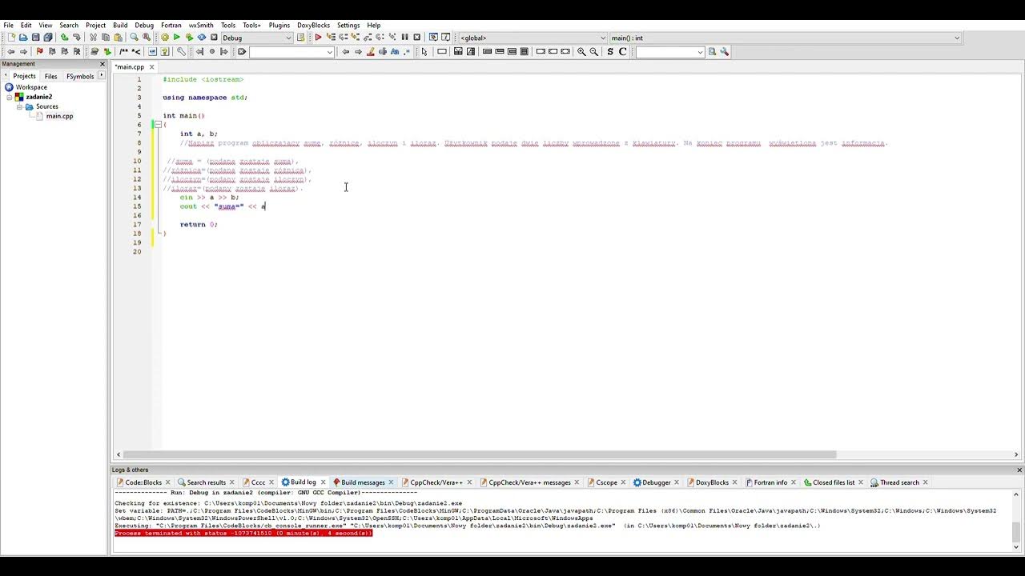Switch to the Debugger log tab
Image resolution: width=1025 pixels, height=576 pixels.
click(x=656, y=482)
